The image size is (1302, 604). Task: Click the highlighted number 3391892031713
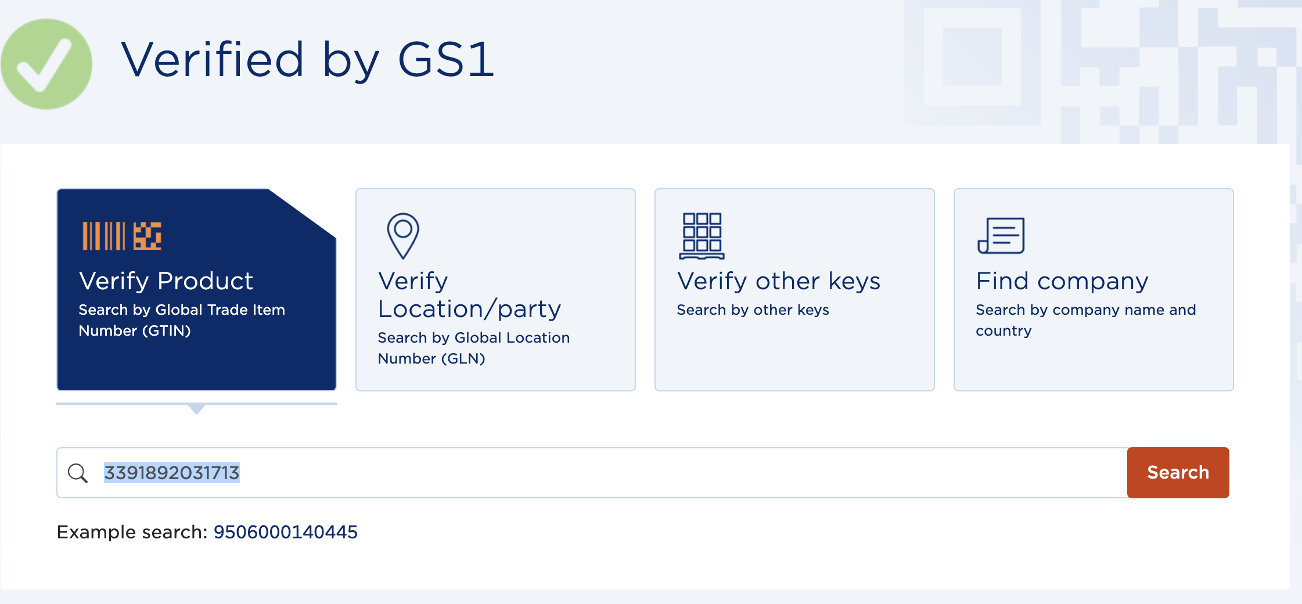172,473
